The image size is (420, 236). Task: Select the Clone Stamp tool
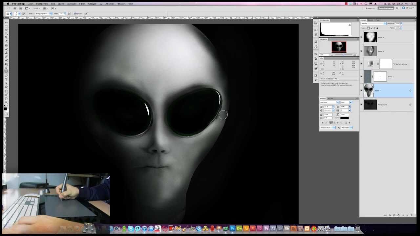6,52
